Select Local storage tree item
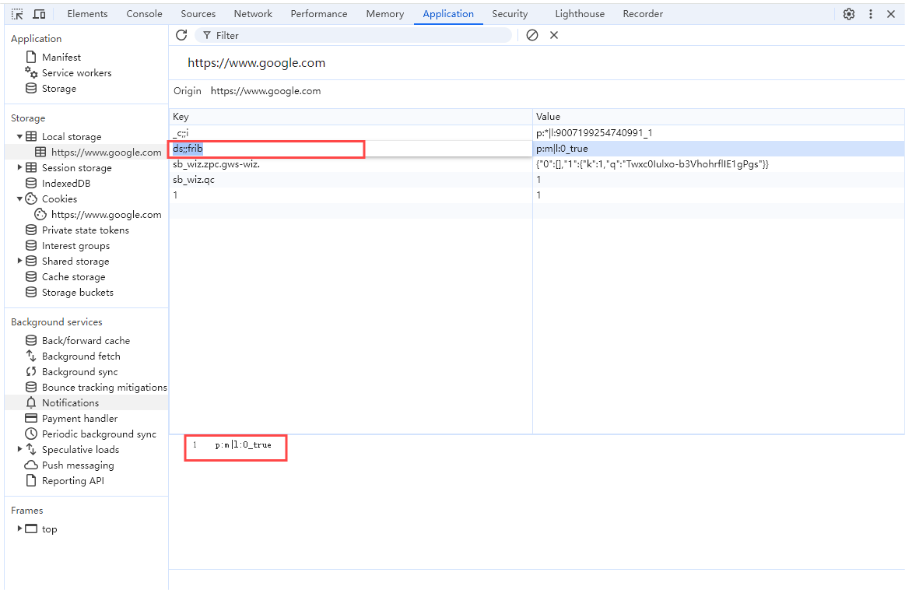905x590 pixels. click(72, 137)
